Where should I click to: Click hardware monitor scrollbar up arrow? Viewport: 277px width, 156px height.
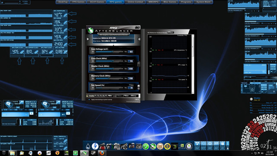point(193,36)
